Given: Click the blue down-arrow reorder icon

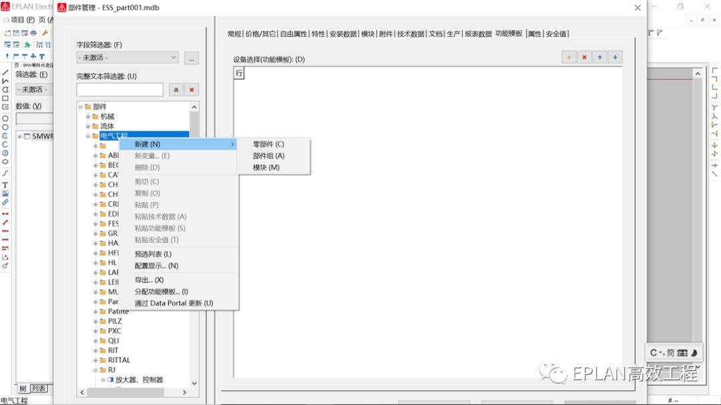Looking at the screenshot, I should coord(614,57).
